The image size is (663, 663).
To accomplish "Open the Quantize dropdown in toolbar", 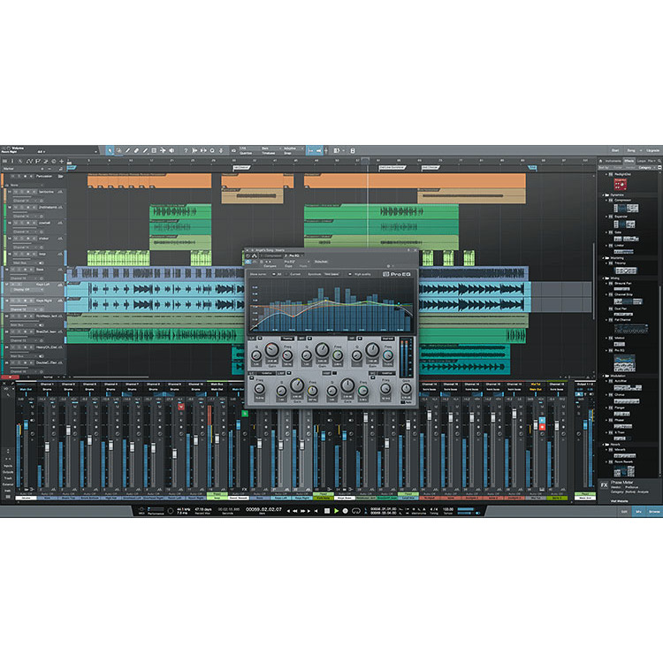I will (x=244, y=152).
